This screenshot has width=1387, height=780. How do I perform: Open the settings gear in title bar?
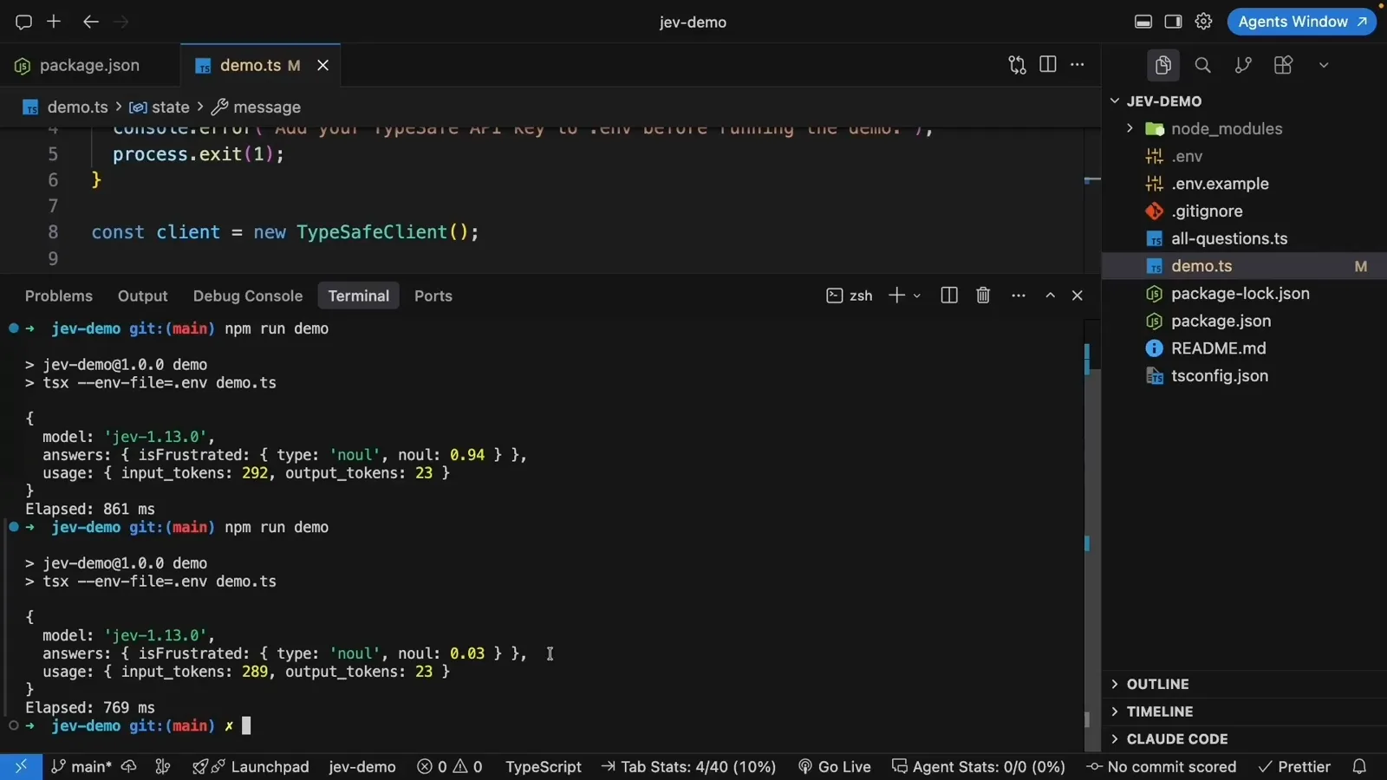[1203, 22]
